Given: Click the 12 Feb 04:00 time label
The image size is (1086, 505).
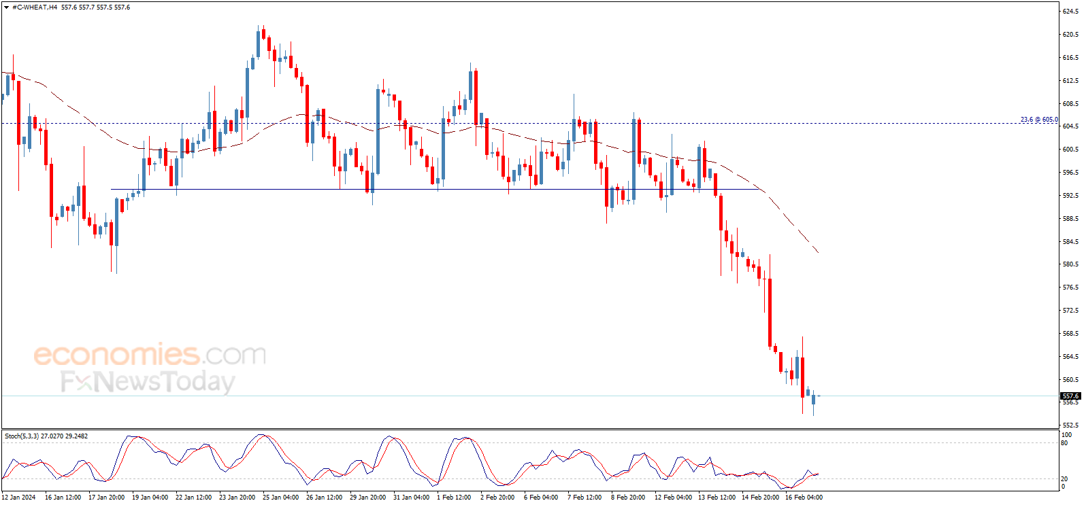Looking at the screenshot, I should (x=673, y=498).
